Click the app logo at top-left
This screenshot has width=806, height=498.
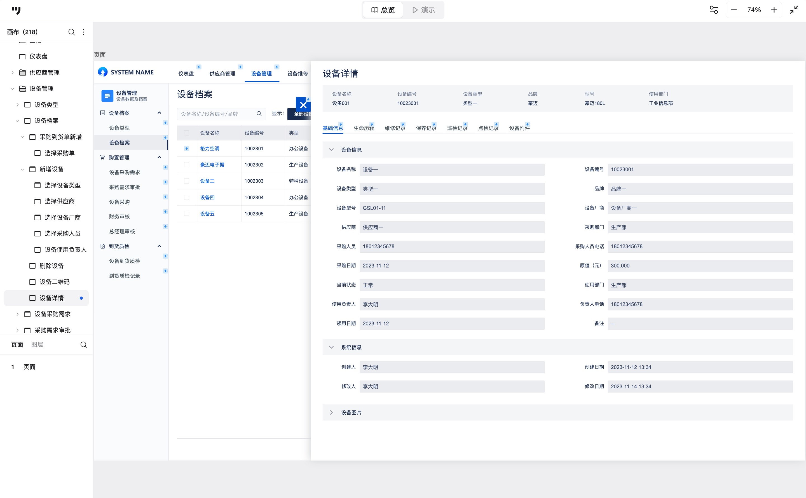pos(16,10)
